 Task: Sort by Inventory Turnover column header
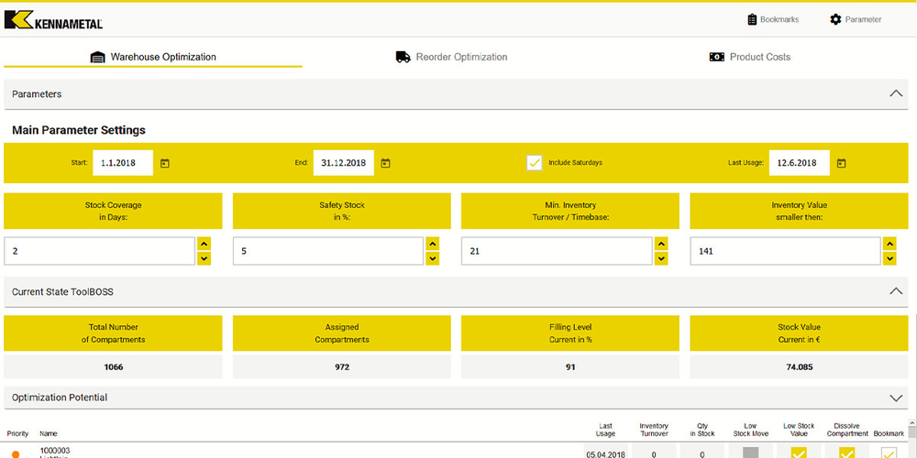coord(654,430)
